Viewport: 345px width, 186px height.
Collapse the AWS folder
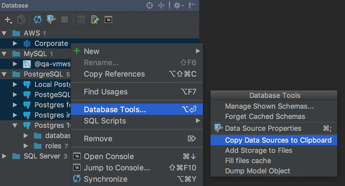4,33
